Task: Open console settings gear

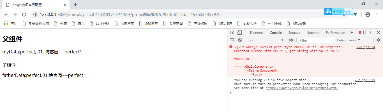Action: 379,40
